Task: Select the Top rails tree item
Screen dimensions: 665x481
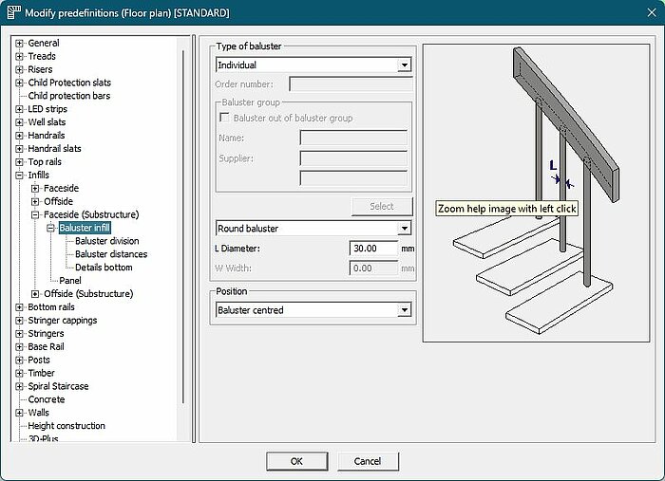Action: click(x=45, y=161)
